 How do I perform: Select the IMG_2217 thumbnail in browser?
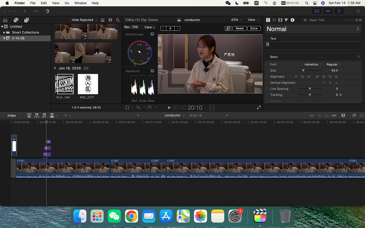tap(88, 84)
